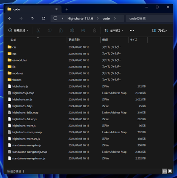Viewport: 177px width, 178px height.
Task: Expand the chevron after code breadcrumb
Action: 115,19
